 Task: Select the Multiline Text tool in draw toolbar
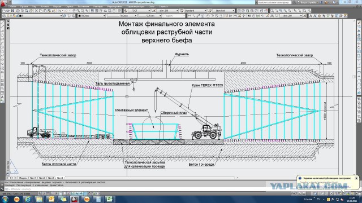click(x=2, y=97)
